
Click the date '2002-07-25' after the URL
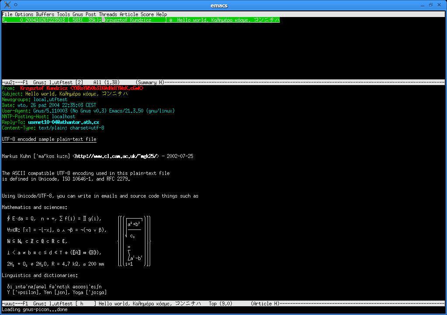tap(180, 156)
